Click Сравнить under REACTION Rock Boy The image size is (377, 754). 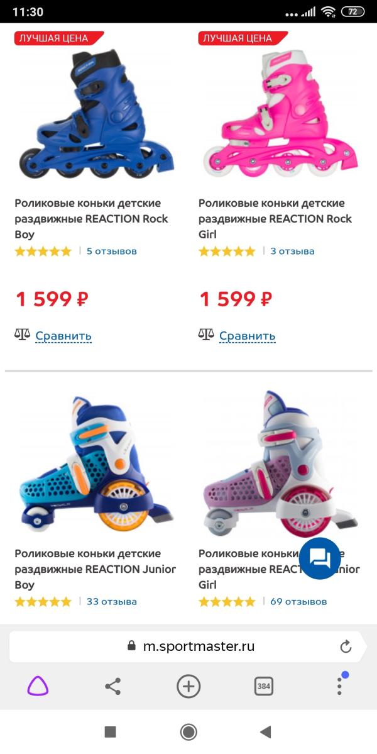tap(63, 336)
